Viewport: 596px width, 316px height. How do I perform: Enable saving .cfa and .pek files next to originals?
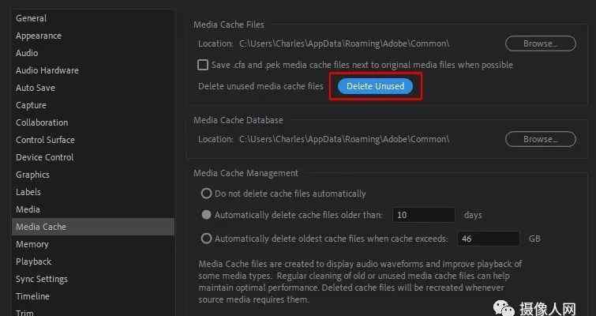203,65
